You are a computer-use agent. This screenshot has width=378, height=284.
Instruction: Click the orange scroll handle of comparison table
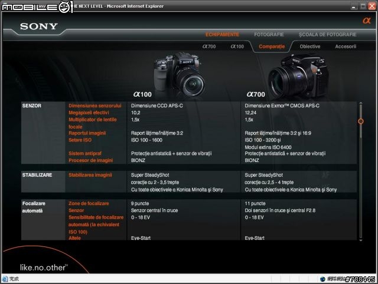click(361, 121)
